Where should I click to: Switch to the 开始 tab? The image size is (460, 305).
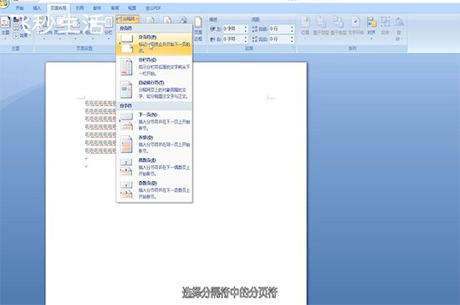20,8
